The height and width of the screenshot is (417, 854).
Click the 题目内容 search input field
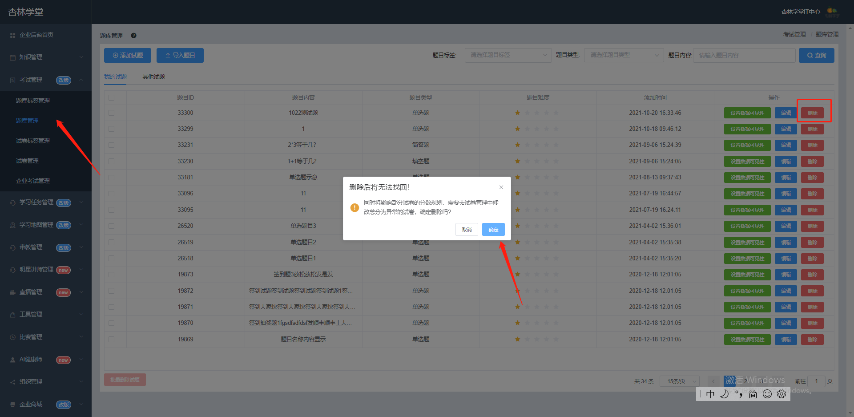(744, 55)
